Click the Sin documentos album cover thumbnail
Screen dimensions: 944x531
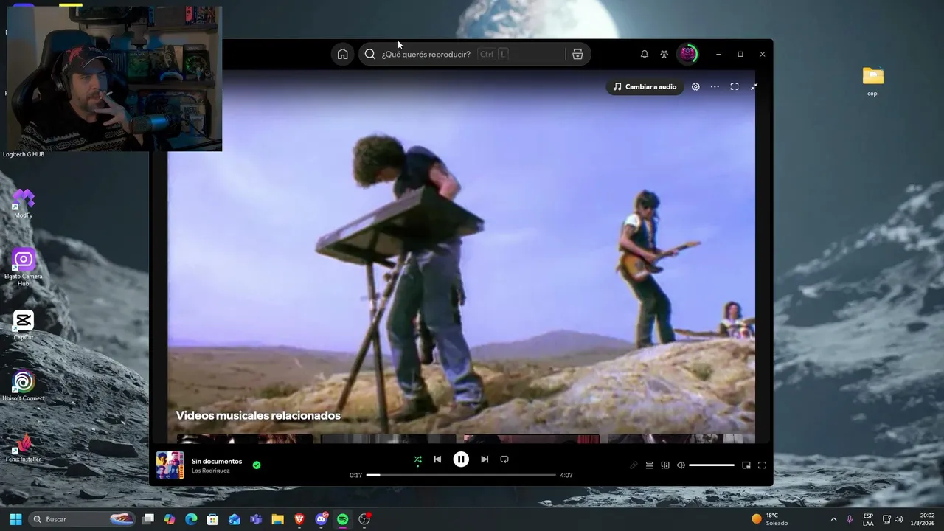pyautogui.click(x=170, y=465)
